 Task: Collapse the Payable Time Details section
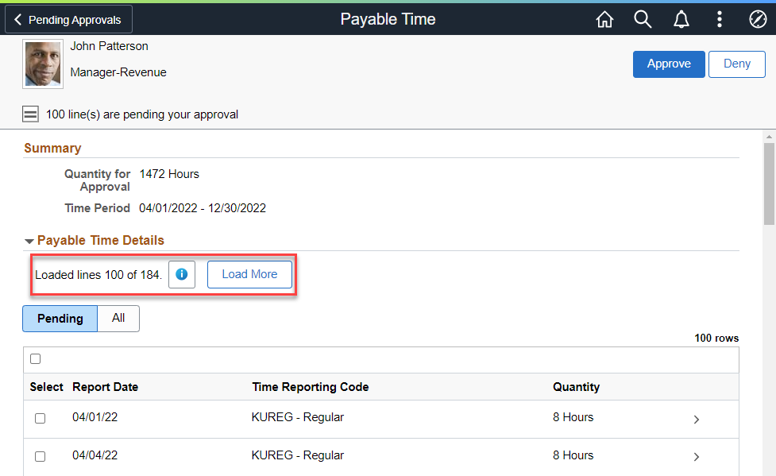pyautogui.click(x=29, y=241)
